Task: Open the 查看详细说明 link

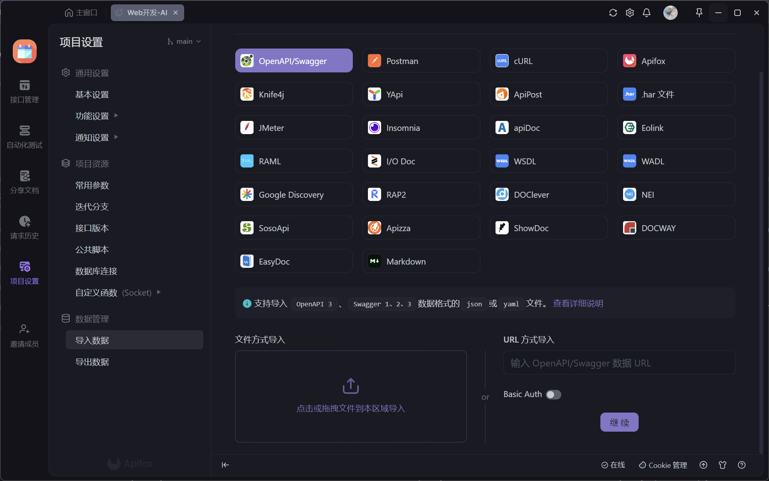Action: coord(578,304)
